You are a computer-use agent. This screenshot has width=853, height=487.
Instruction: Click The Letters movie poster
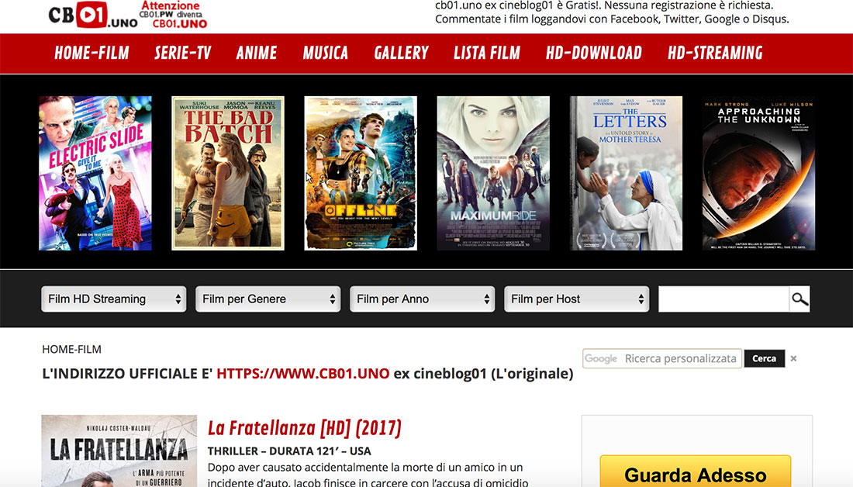point(626,173)
